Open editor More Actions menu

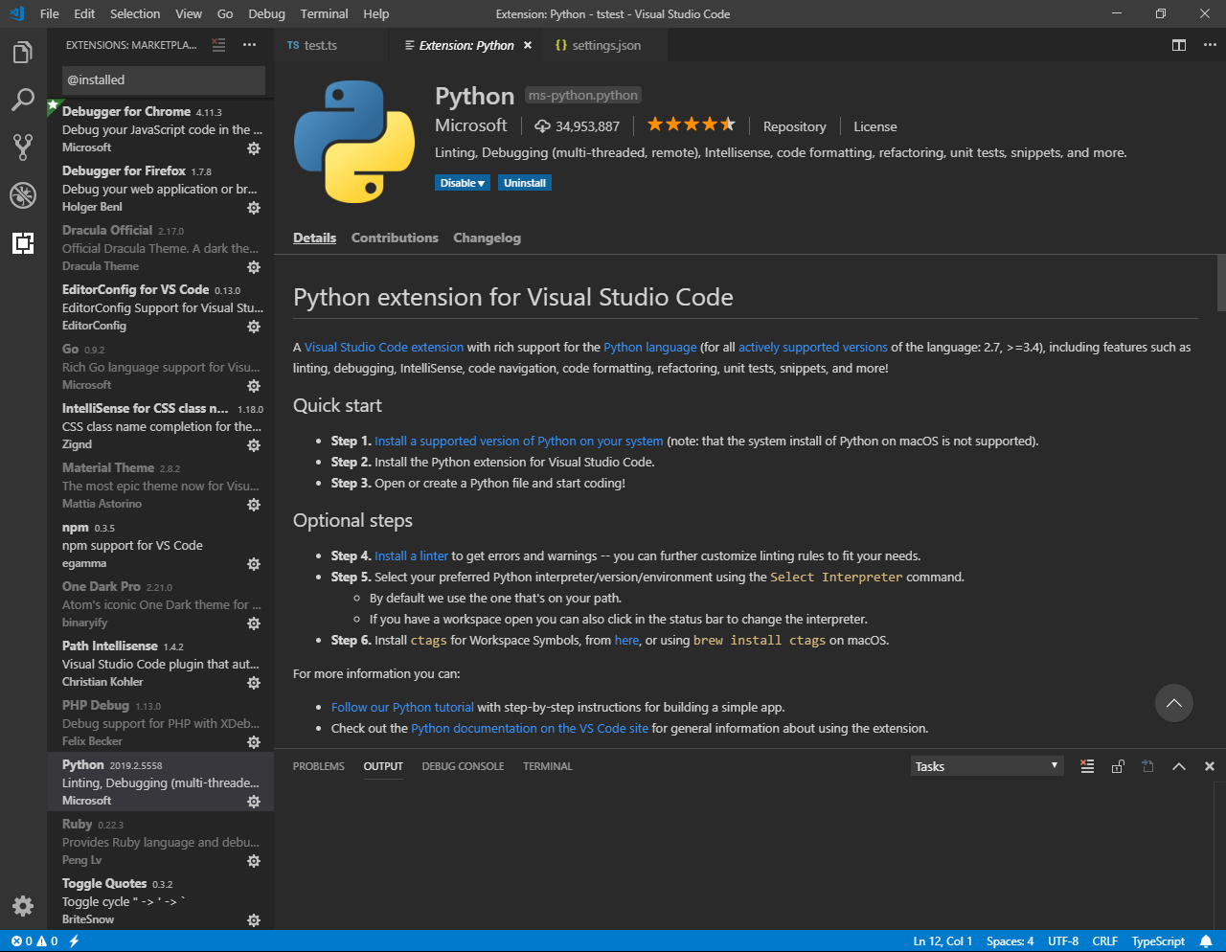(x=1209, y=45)
